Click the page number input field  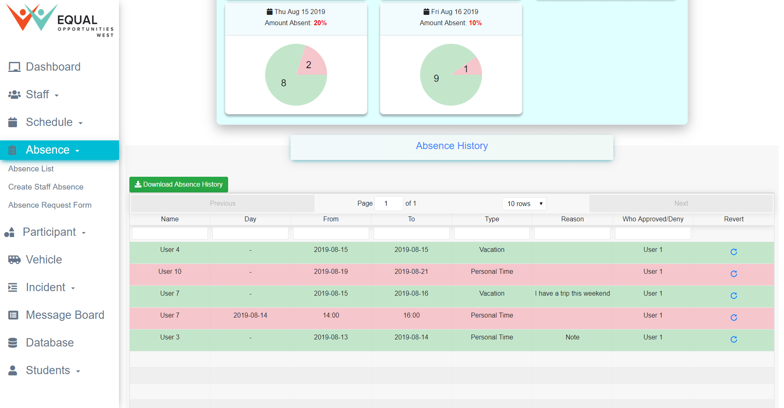click(x=388, y=204)
